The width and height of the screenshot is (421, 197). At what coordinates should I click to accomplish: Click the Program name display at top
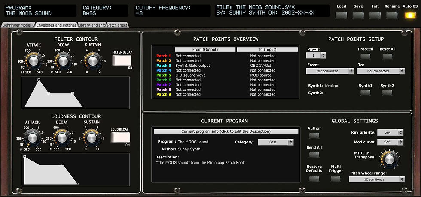point(40,10)
